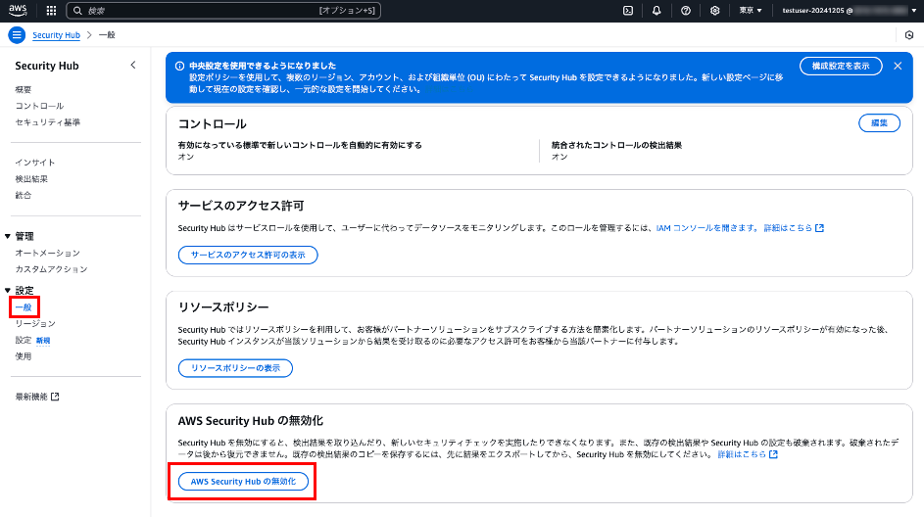Collapse the 管理 section triangle

coord(8,236)
